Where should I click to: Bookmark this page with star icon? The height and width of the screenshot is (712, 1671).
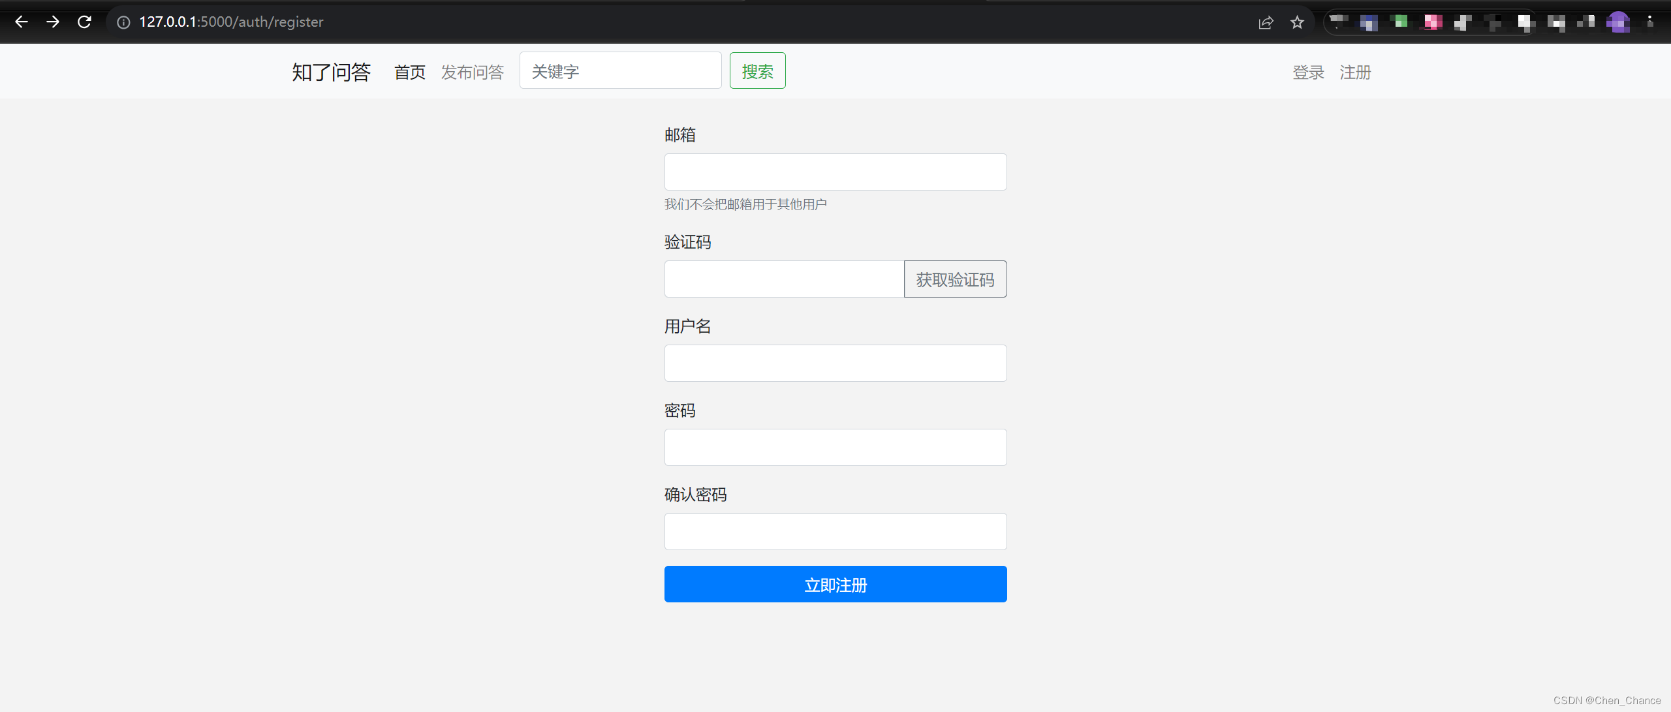click(x=1297, y=22)
